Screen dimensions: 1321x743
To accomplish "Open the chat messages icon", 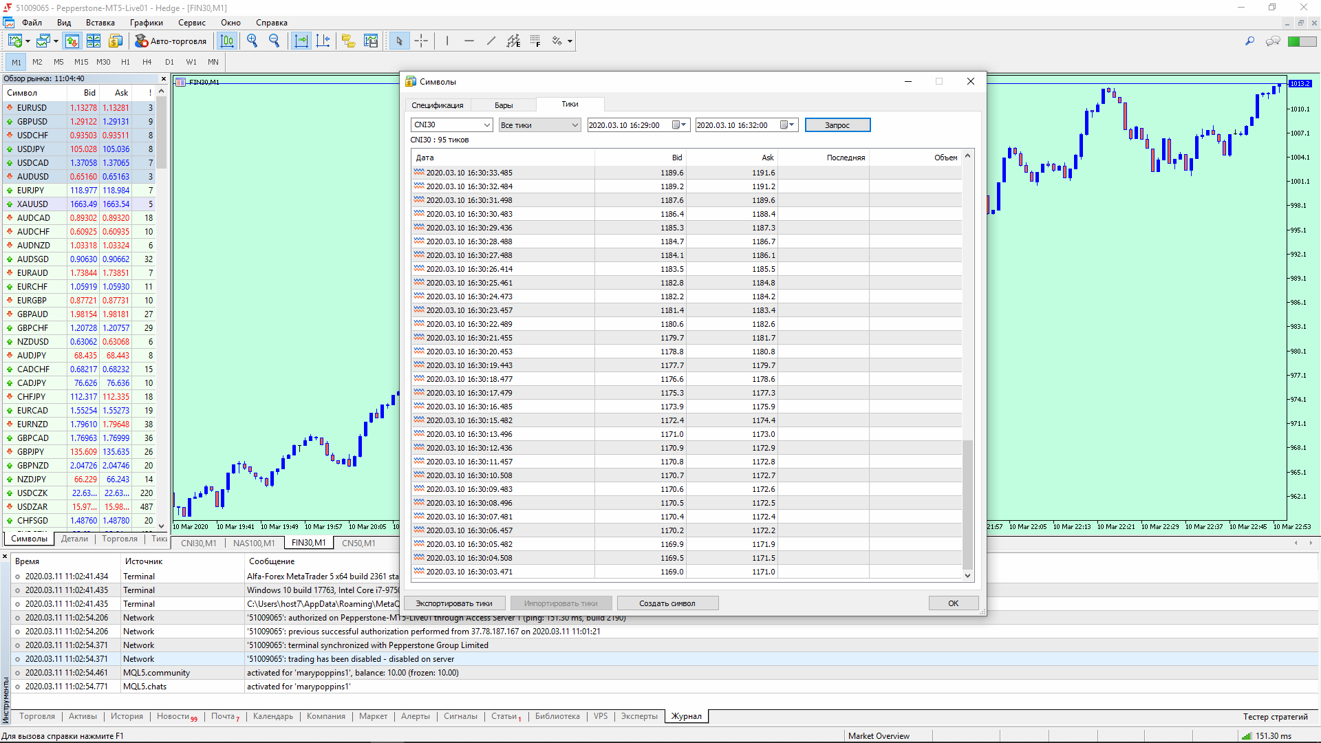I will pos(1273,41).
